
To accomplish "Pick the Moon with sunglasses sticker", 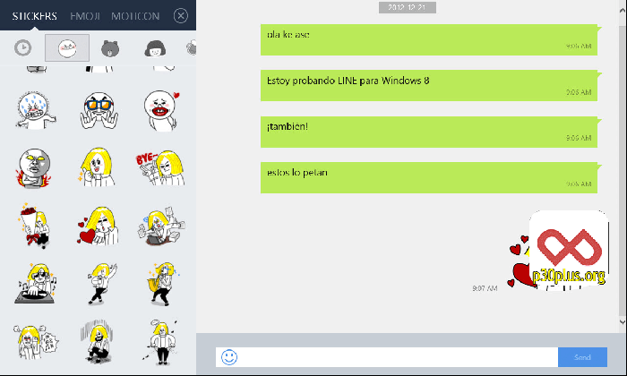I will click(x=99, y=110).
